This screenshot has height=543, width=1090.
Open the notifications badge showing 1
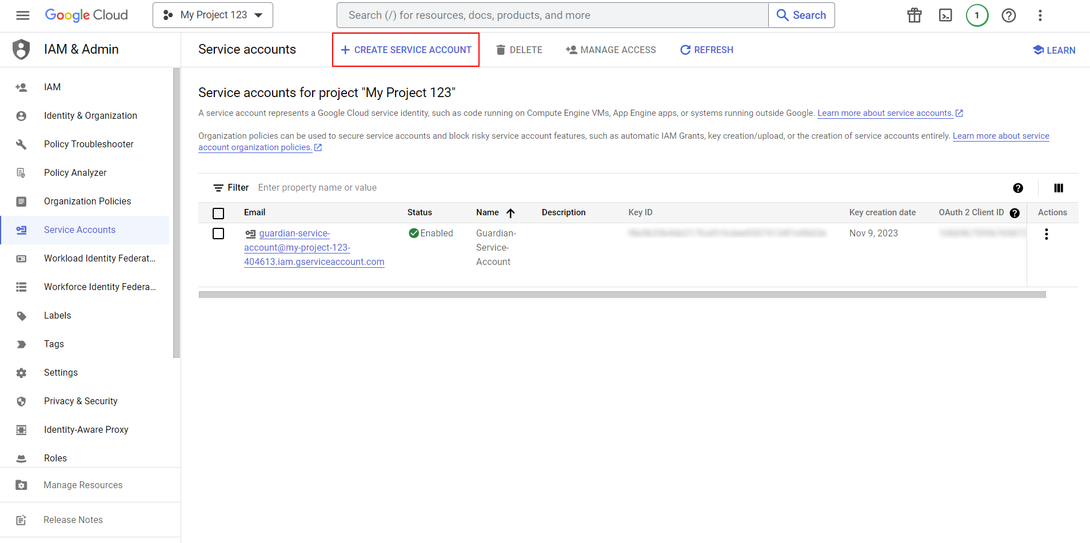[x=977, y=15]
